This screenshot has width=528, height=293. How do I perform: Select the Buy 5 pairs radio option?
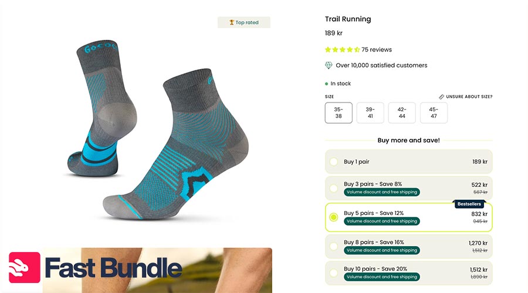(x=334, y=217)
